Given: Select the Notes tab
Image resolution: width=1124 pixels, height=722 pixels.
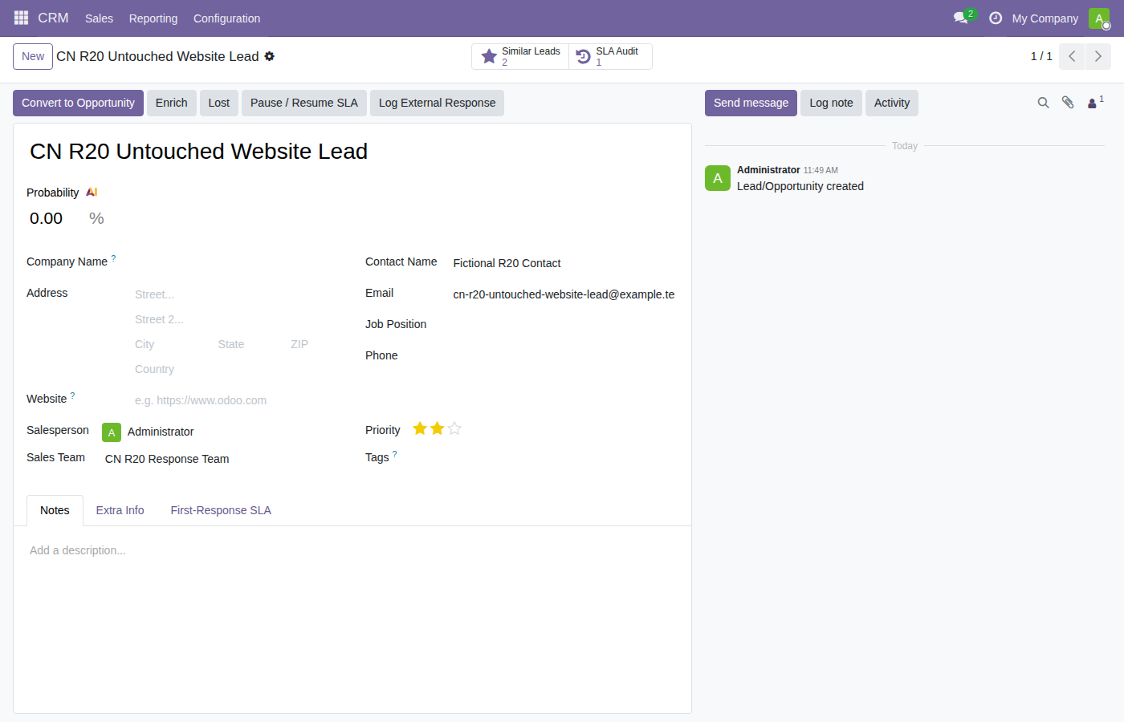Looking at the screenshot, I should point(55,510).
